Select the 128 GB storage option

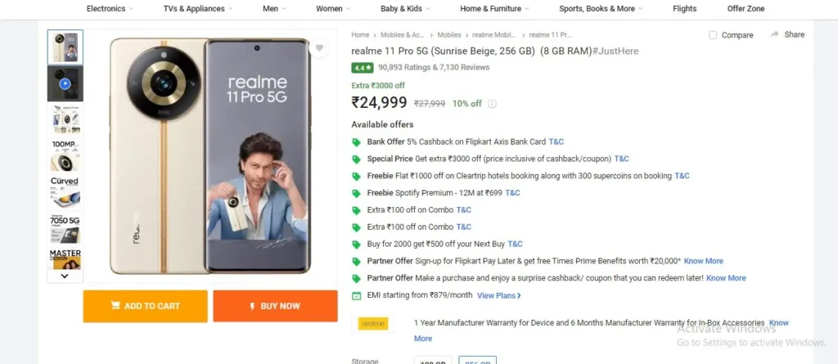pyautogui.click(x=433, y=360)
